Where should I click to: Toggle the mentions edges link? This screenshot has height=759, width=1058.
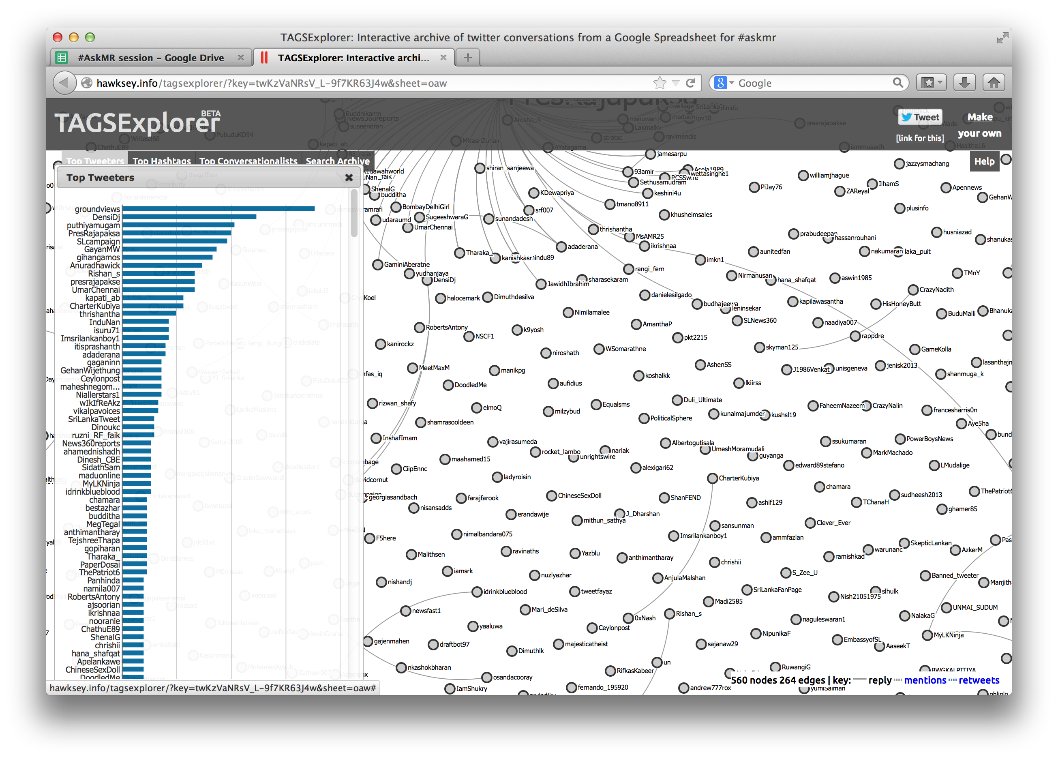point(925,680)
